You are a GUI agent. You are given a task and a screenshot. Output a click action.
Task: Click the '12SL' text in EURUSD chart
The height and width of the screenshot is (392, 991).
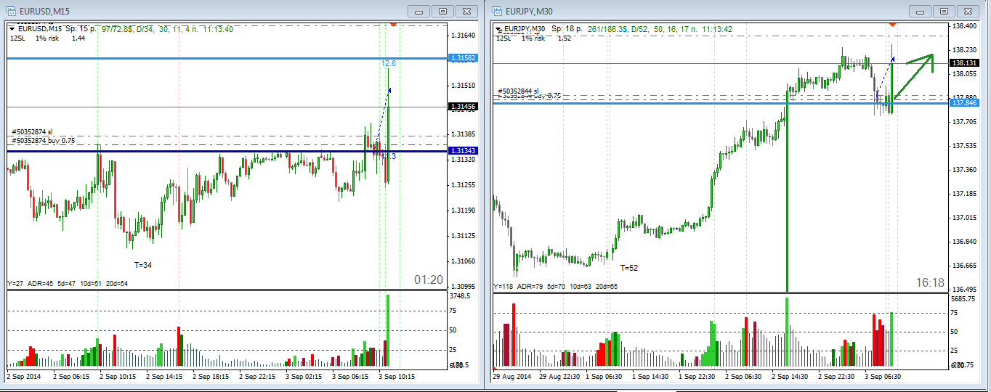(x=17, y=38)
